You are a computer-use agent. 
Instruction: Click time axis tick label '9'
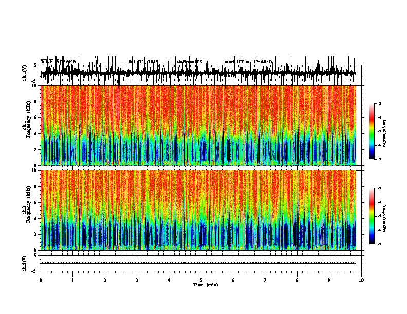pos(329,280)
